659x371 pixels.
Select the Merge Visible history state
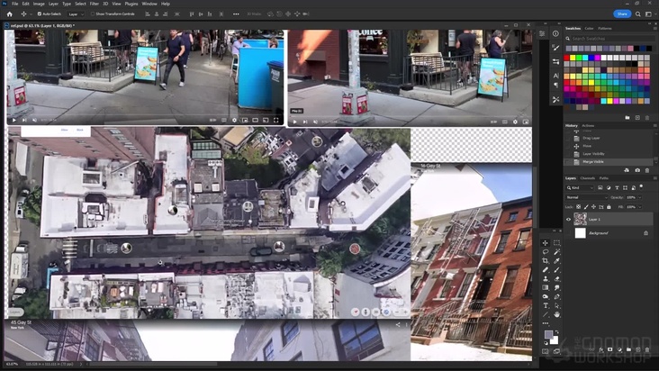coord(592,161)
